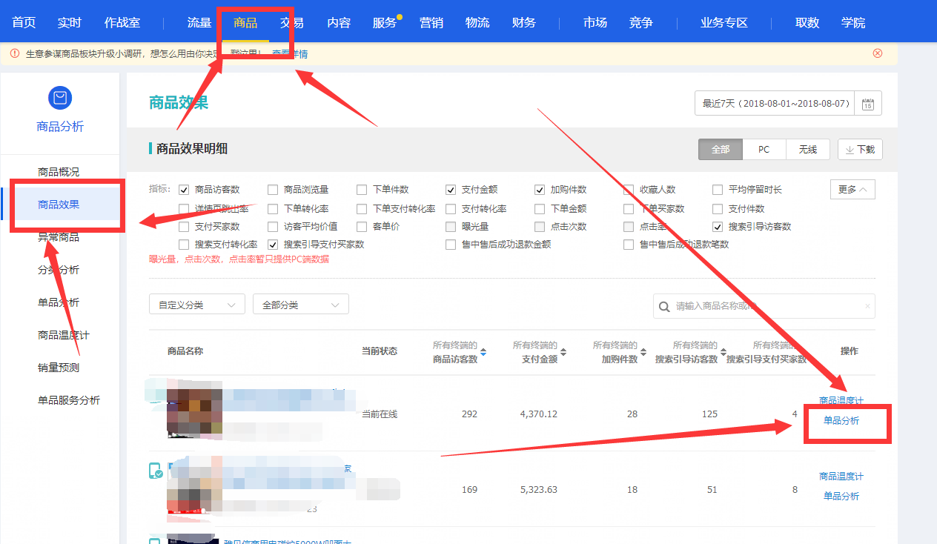The height and width of the screenshot is (544, 937).
Task: Switch to the PC tab
Action: [x=764, y=149]
